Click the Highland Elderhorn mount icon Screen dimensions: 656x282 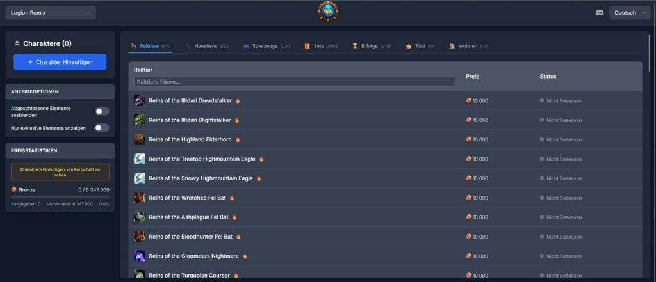(139, 139)
